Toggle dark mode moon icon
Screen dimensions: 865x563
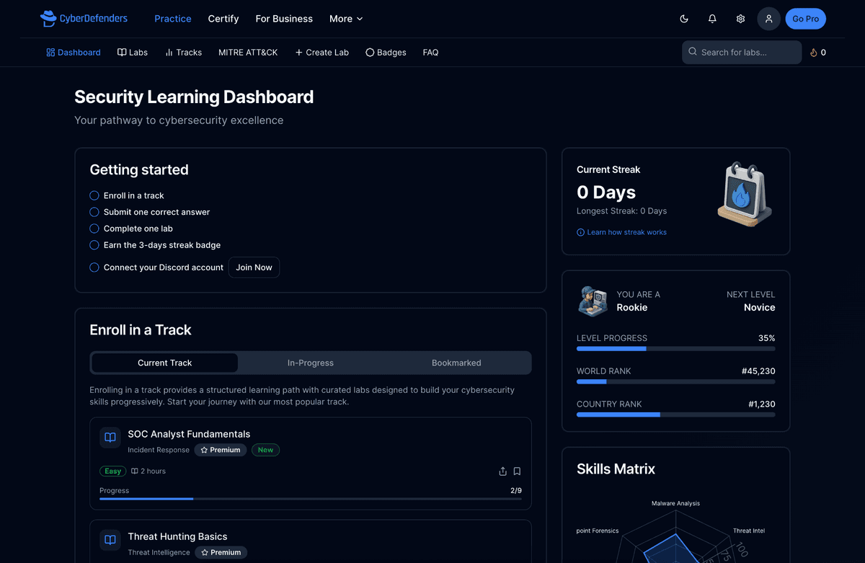684,19
